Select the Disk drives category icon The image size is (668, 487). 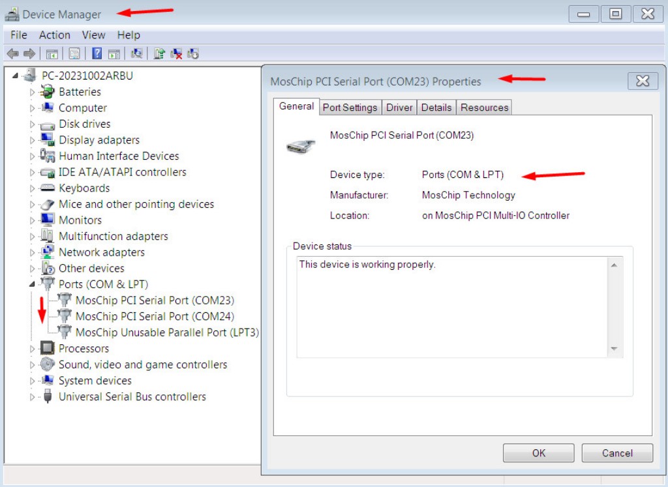tap(47, 125)
